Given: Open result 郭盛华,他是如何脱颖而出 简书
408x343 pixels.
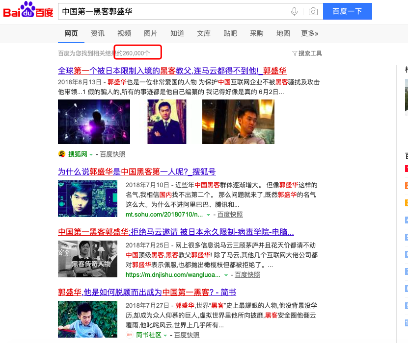Looking at the screenshot, I should (x=147, y=292).
